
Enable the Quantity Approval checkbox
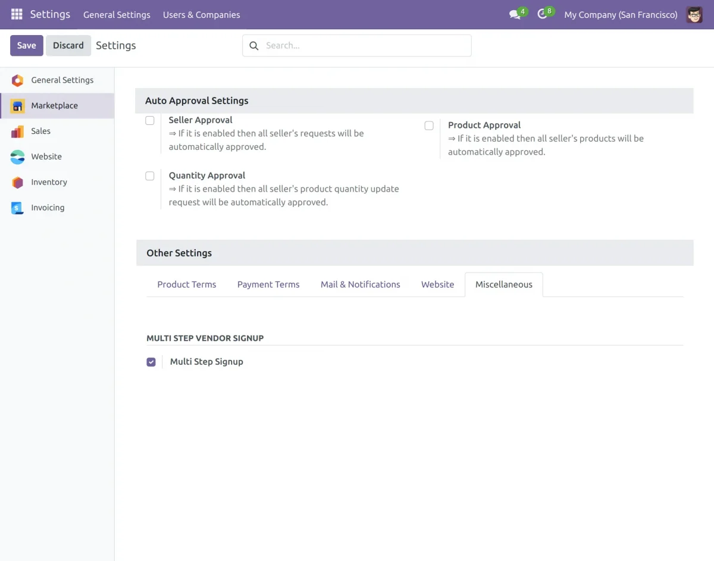tap(149, 175)
